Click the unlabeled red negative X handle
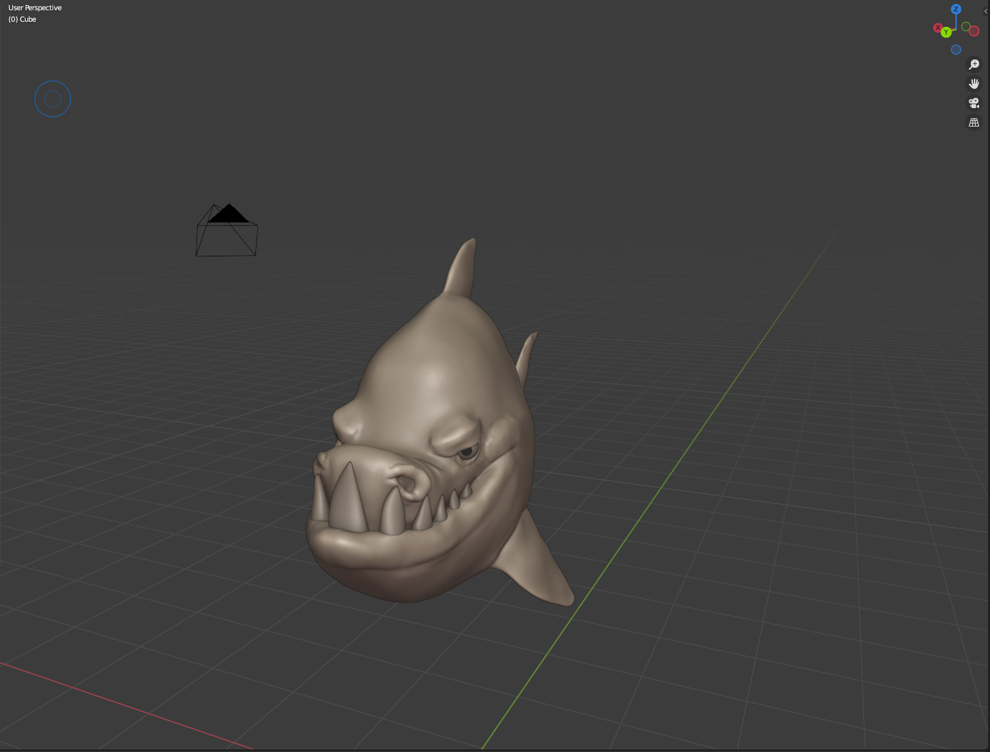This screenshot has width=990, height=752. coord(974,31)
